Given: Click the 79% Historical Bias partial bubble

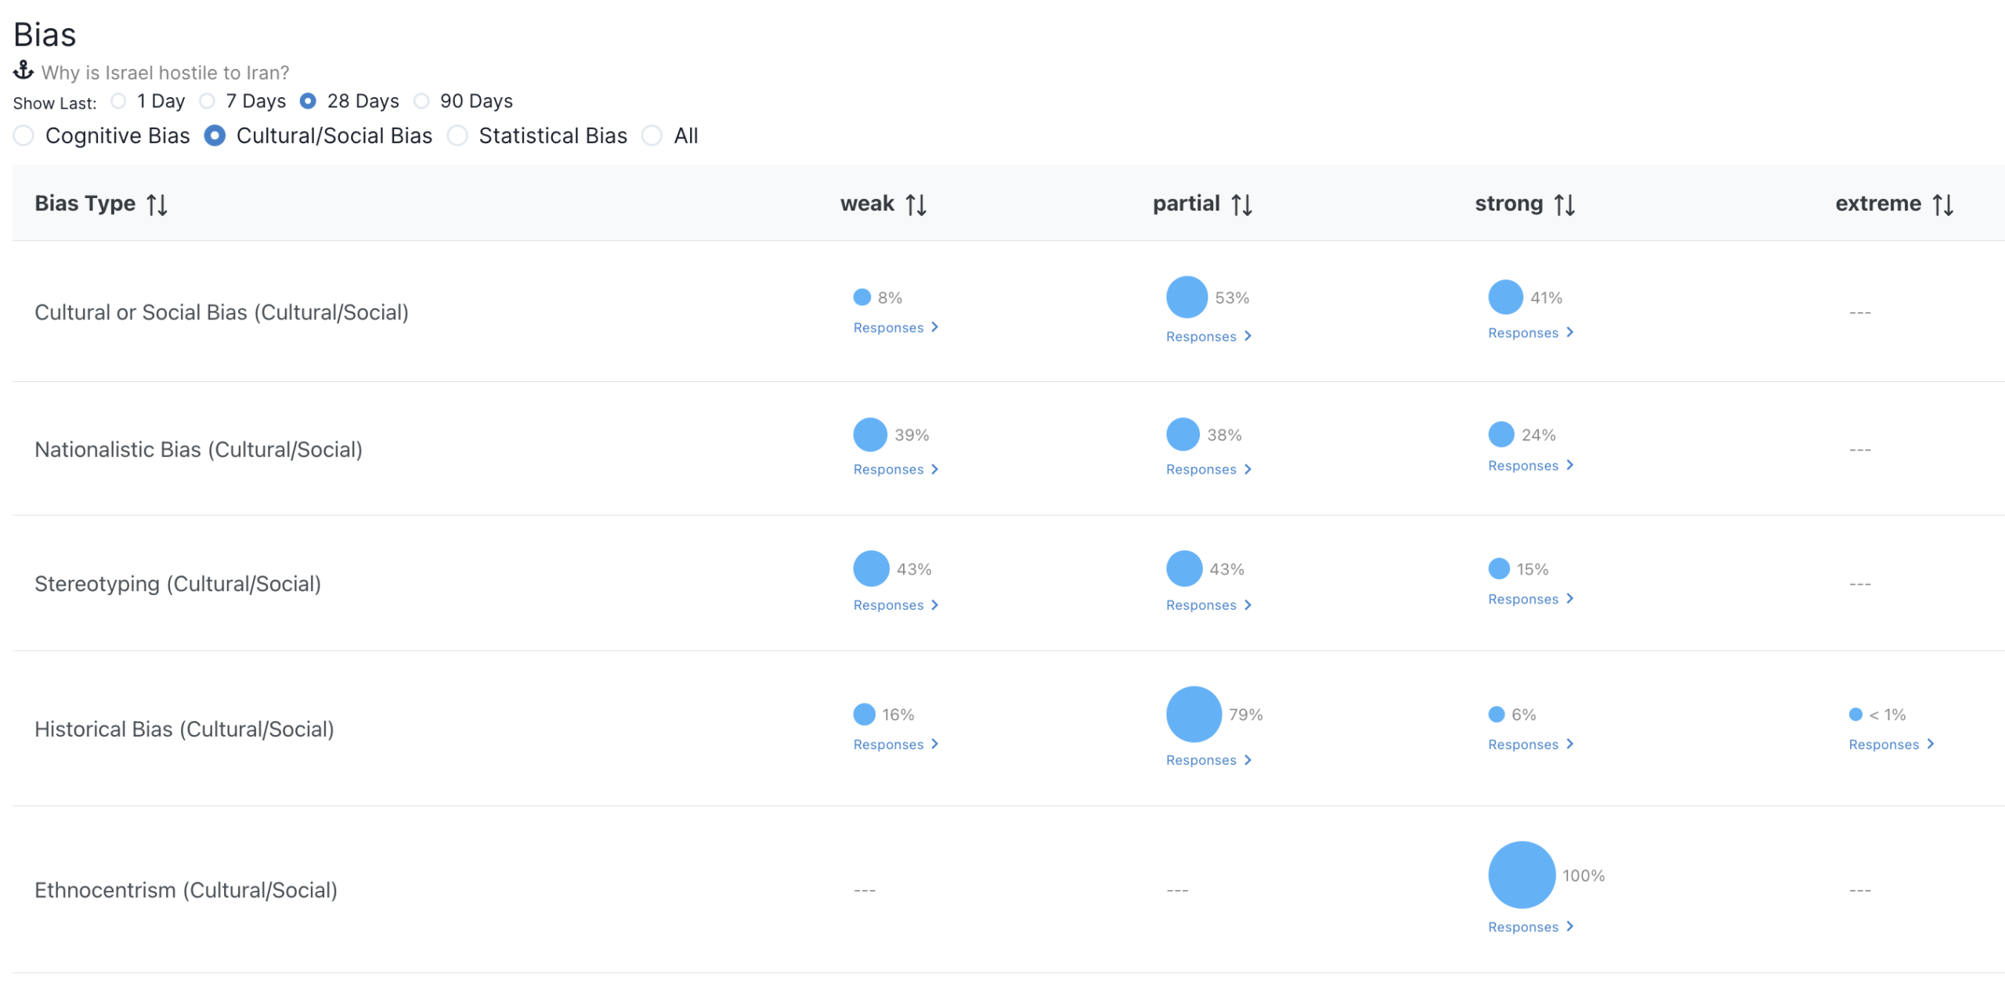Looking at the screenshot, I should tap(1193, 714).
